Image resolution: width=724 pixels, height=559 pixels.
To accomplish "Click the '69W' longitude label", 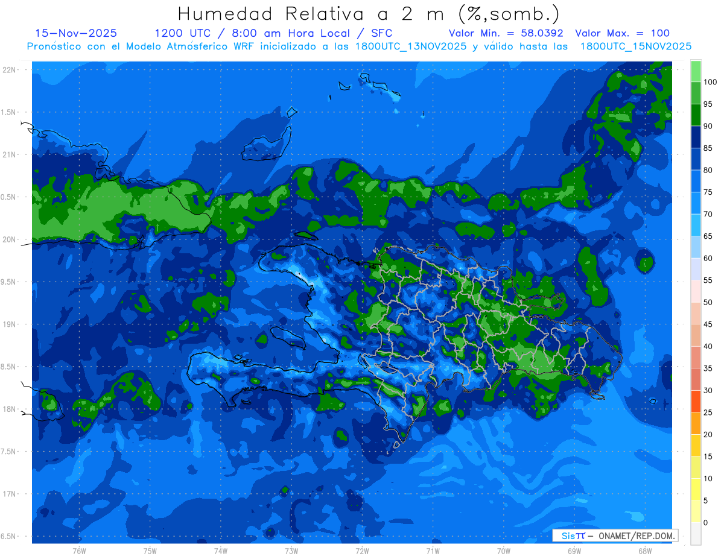I will (574, 551).
